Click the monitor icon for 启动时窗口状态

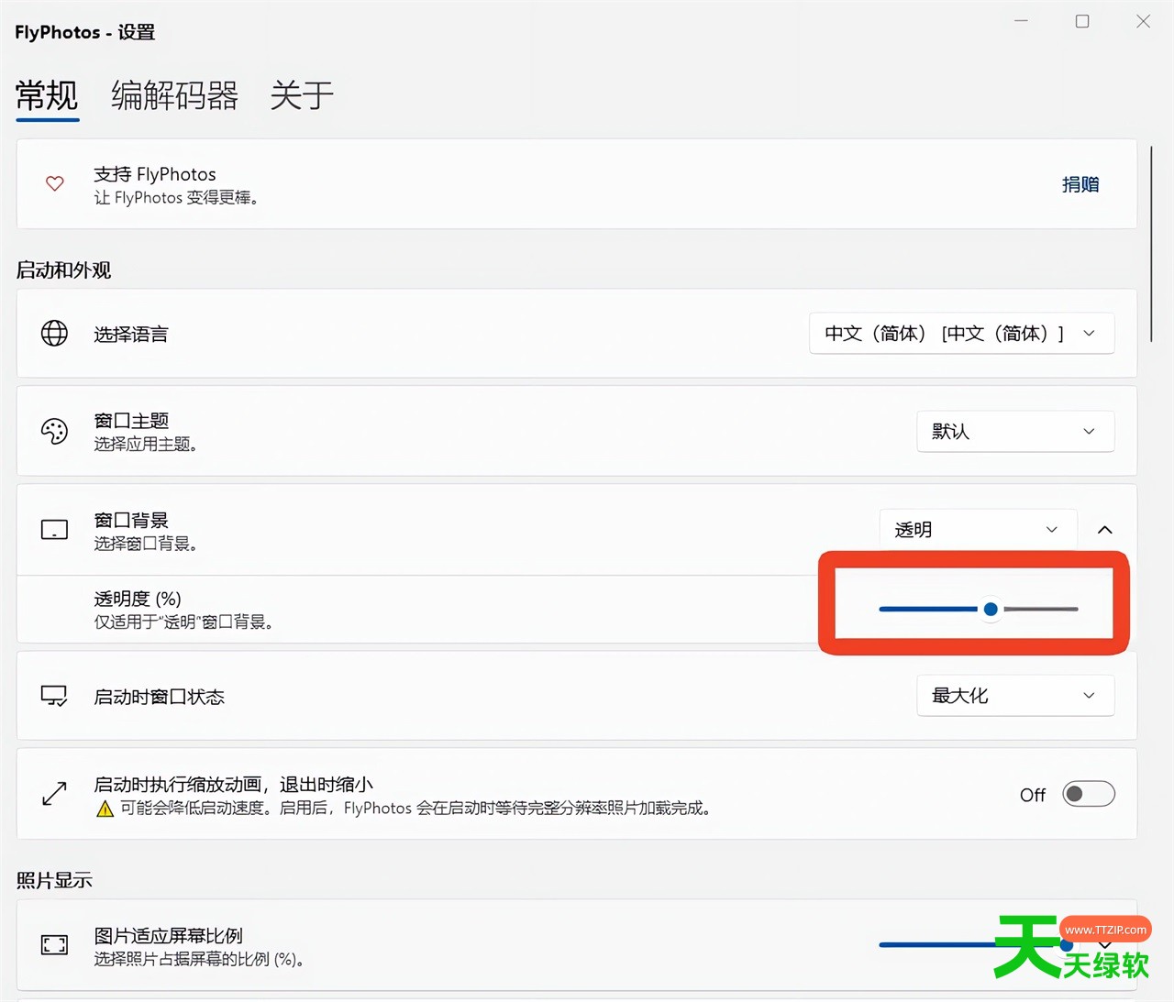coord(54,696)
